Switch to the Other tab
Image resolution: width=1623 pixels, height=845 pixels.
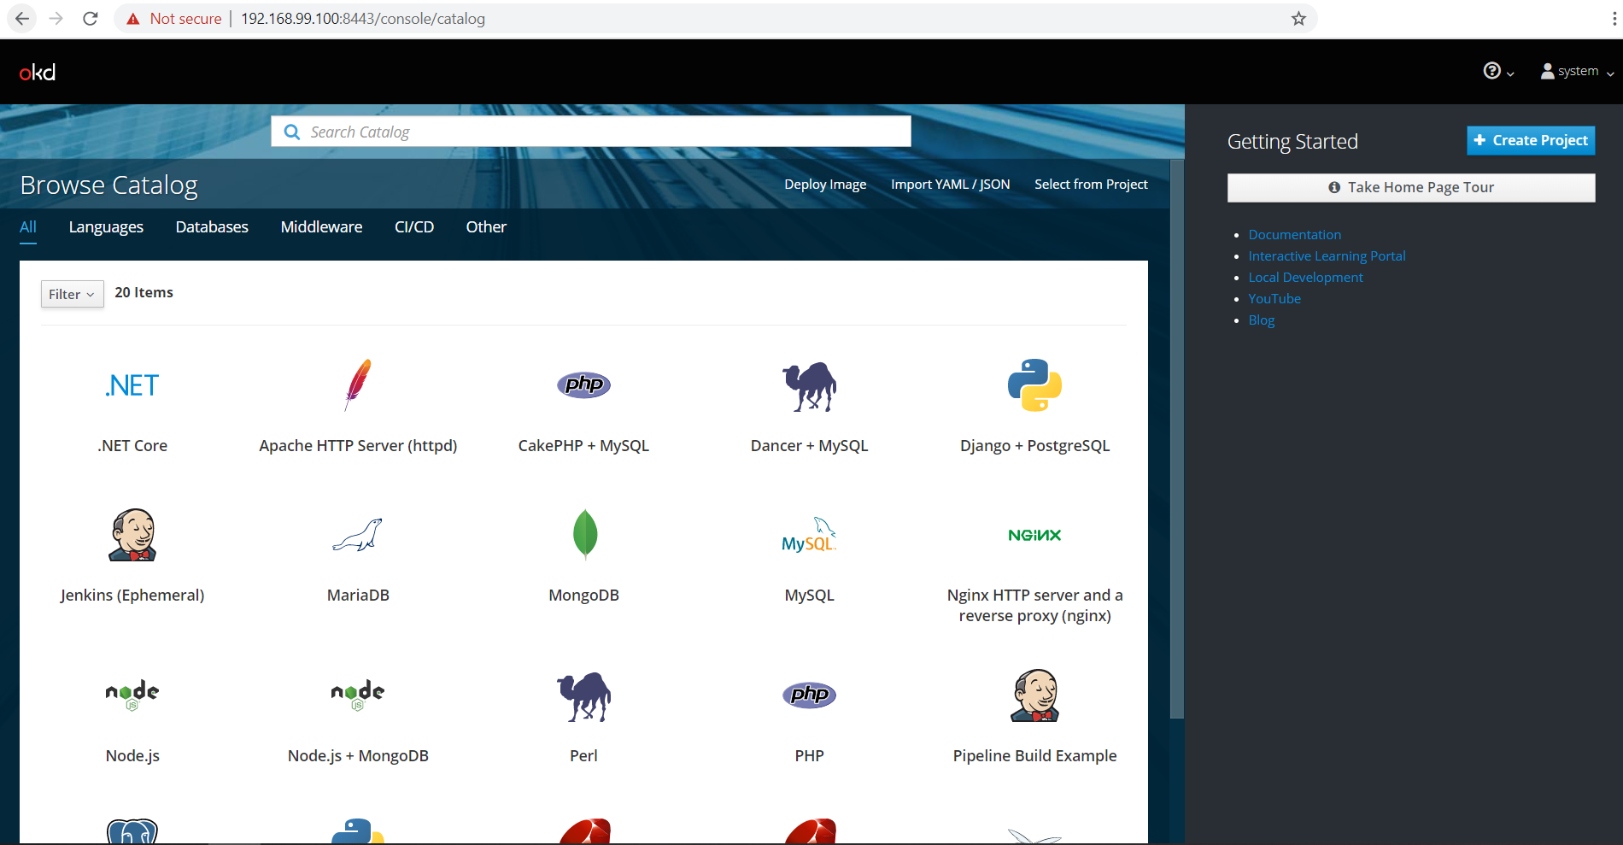486,227
